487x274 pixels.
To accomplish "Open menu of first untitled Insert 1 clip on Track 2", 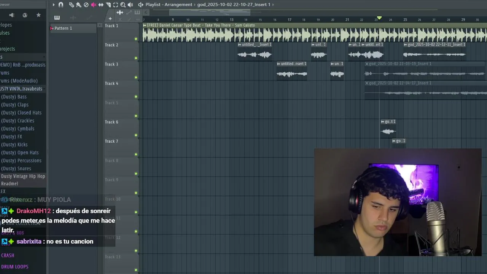I will 240,45.
